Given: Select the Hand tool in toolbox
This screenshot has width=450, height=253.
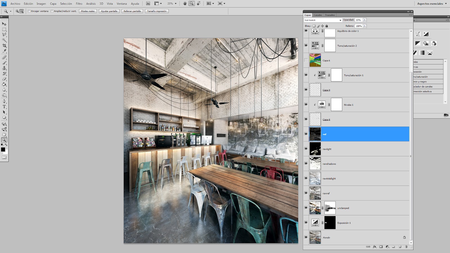Looking at the screenshot, I should (4, 135).
